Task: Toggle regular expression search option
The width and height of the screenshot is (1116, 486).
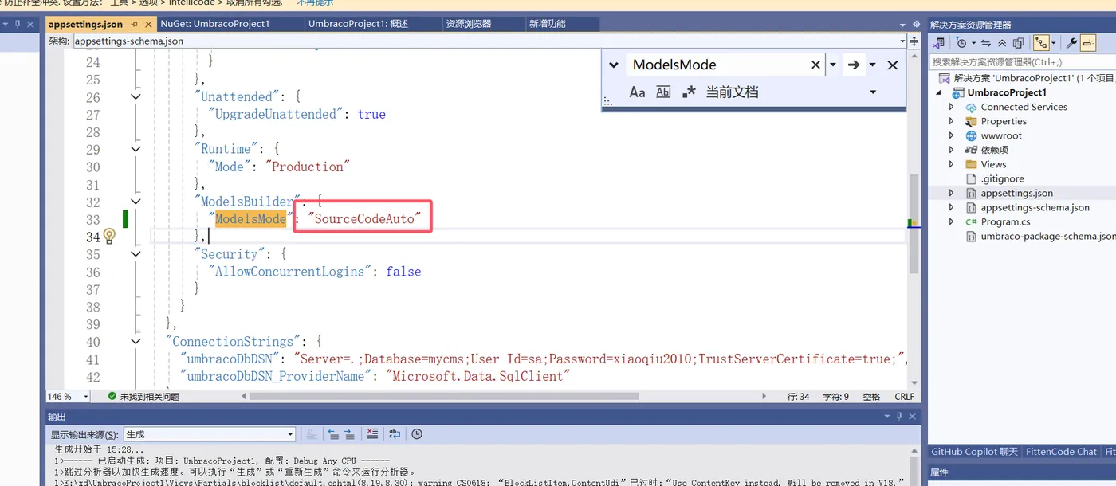Action: (x=689, y=92)
